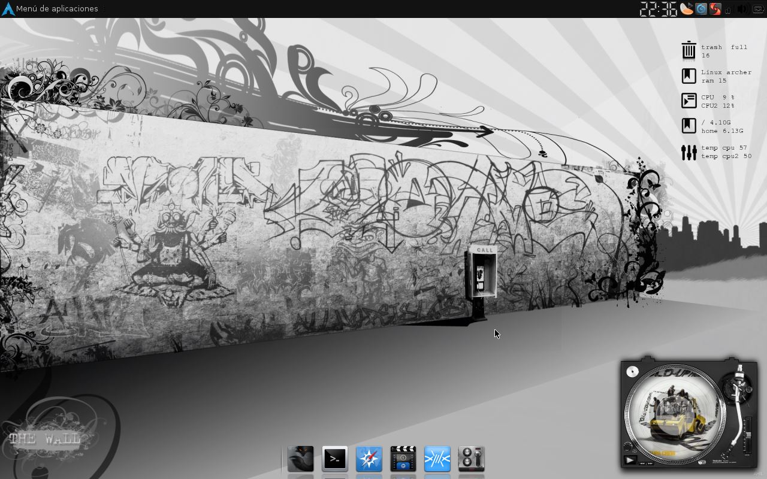
Task: Open the volume speaker tray icon
Action: (x=742, y=9)
